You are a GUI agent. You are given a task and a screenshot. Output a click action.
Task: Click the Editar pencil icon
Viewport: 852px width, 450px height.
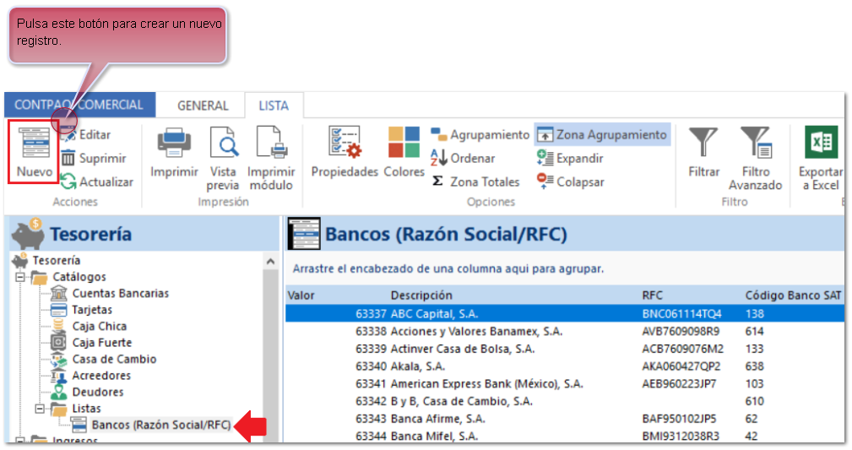click(x=68, y=134)
